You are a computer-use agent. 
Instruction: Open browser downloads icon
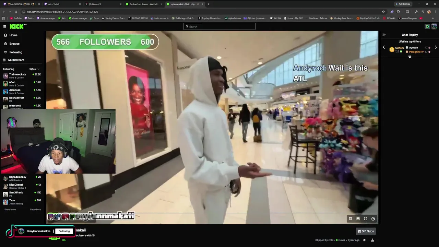pos(416,12)
